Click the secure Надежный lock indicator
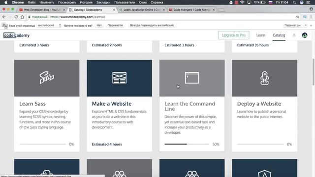Viewport: 315px width, 177px height. coord(38,17)
